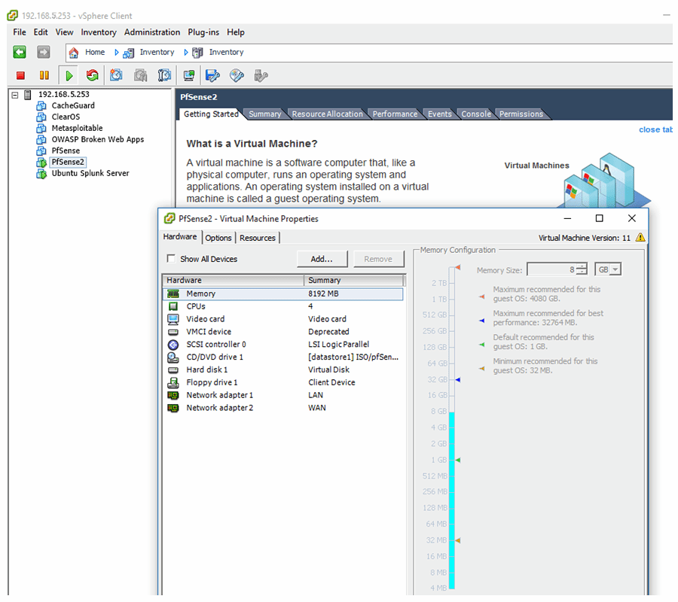Switch to the Summary tab

click(x=264, y=114)
